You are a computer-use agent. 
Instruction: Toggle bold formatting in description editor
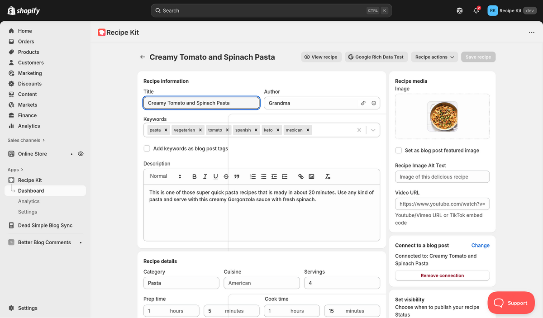tap(195, 176)
